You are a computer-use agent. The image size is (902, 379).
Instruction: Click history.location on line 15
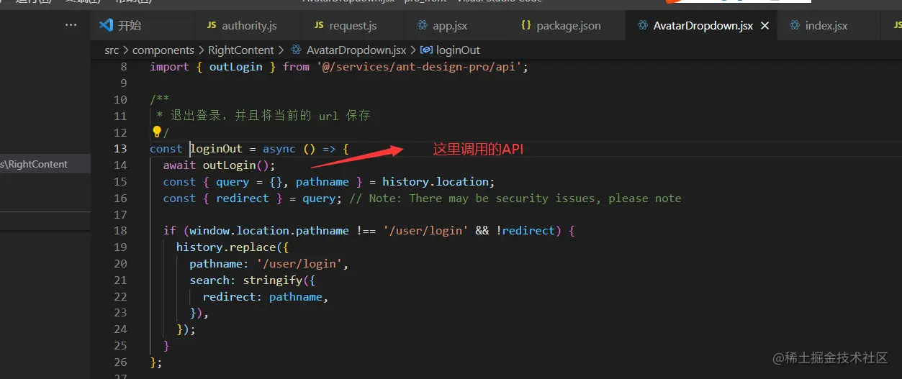(436, 182)
